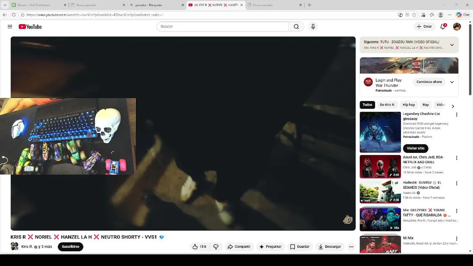Click Visitar sitio on the Cheshire Cat ad

coord(415,148)
